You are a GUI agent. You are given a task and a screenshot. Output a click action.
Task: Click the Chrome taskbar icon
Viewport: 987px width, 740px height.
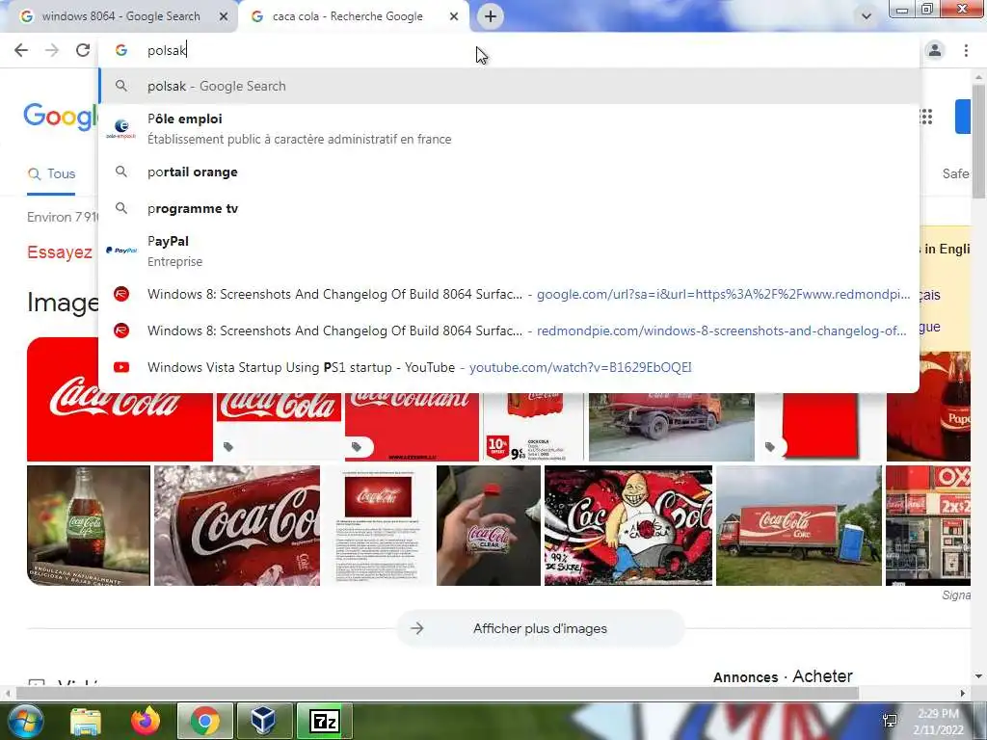coord(204,721)
